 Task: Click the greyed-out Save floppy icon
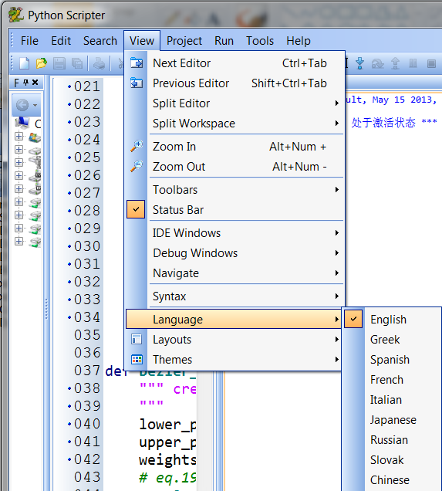(59, 63)
